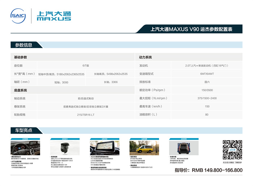Click the guide price RMB 149.800-166.800

tap(208, 170)
